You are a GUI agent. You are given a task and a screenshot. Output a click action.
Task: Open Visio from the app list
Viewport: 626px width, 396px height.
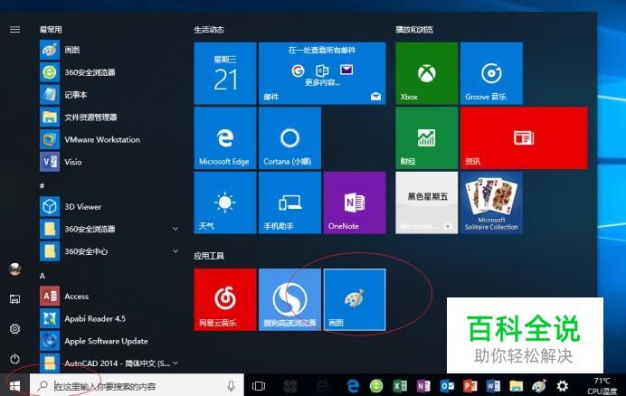[x=108, y=162]
